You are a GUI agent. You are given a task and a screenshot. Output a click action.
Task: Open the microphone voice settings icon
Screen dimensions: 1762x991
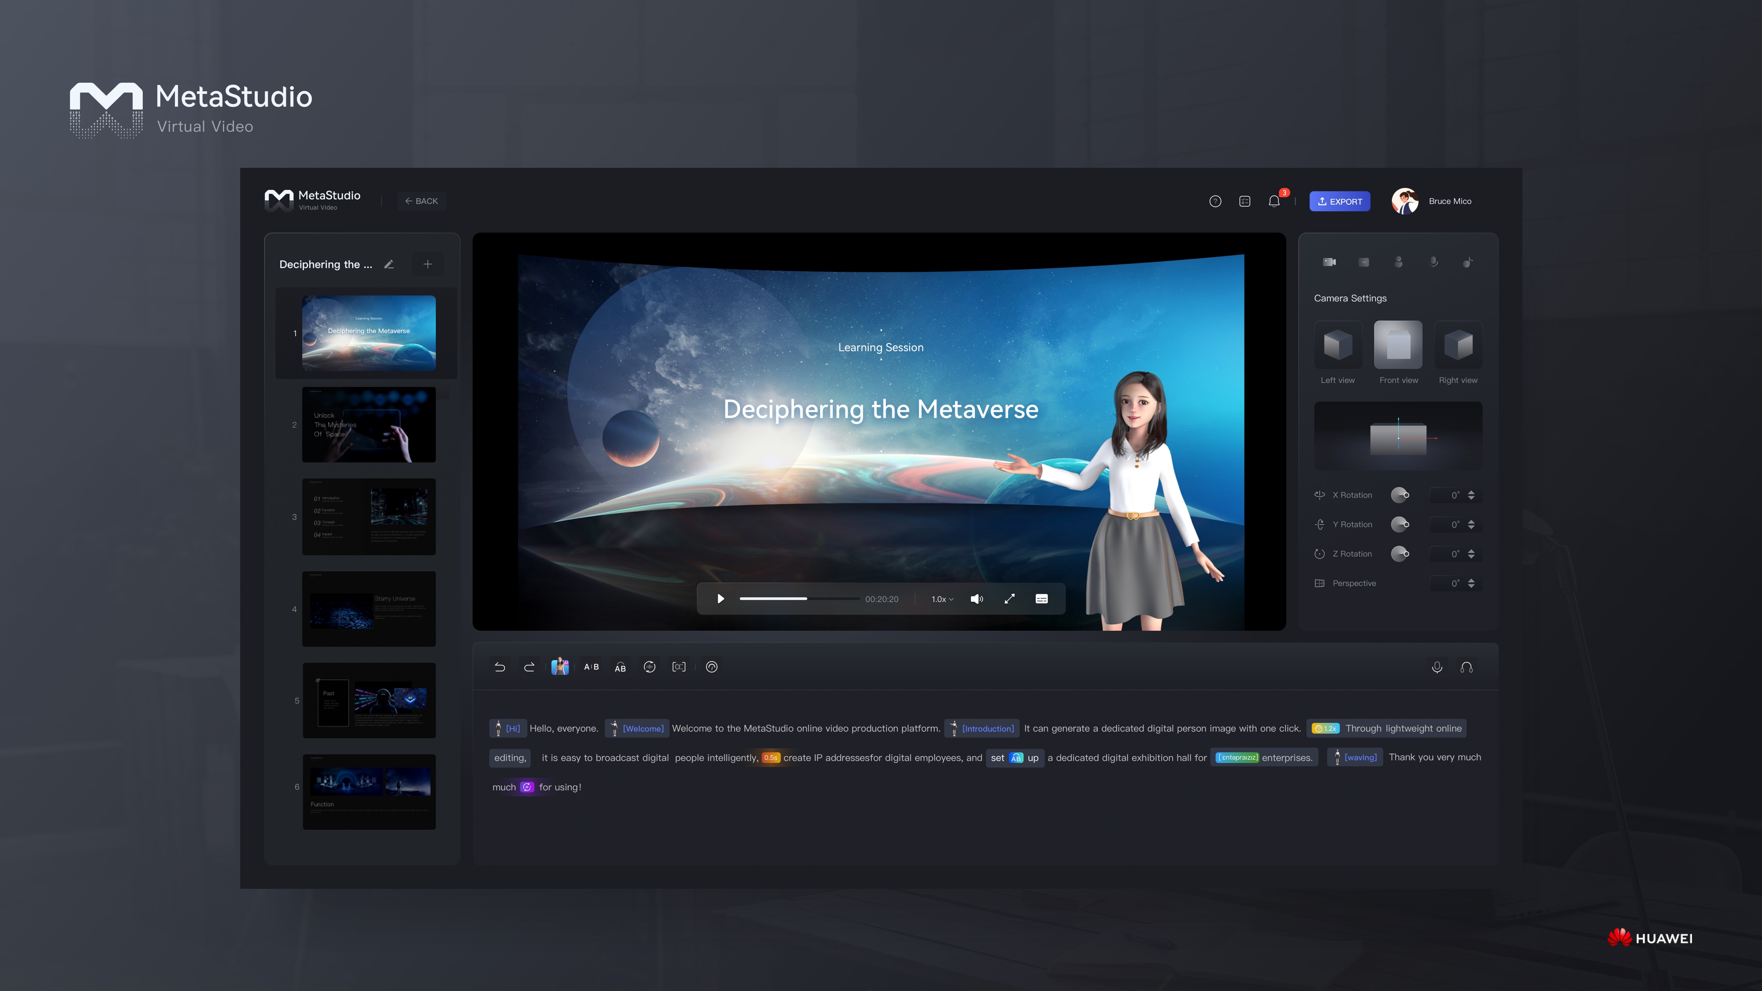coord(1434,262)
